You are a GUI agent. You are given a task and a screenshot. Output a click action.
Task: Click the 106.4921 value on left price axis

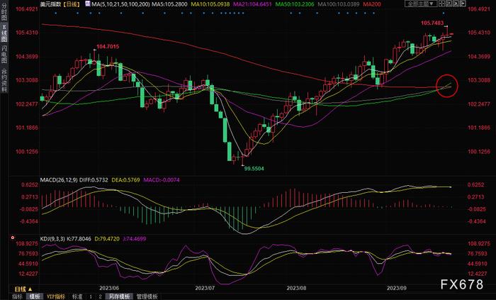tap(27, 9)
